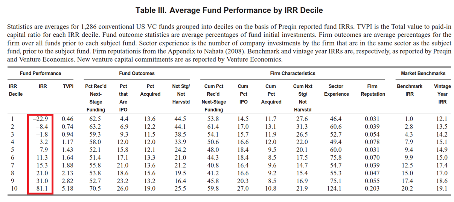
Task: Select the 'TVPI' column header
Action: tap(68, 86)
